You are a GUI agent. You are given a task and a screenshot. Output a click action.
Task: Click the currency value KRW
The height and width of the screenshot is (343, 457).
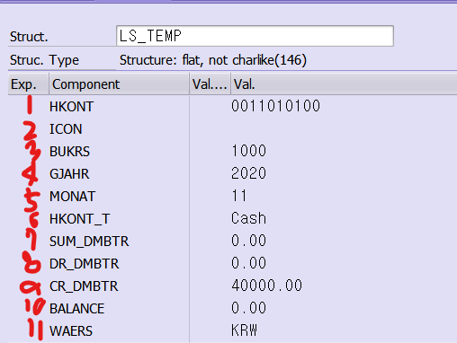click(x=245, y=330)
